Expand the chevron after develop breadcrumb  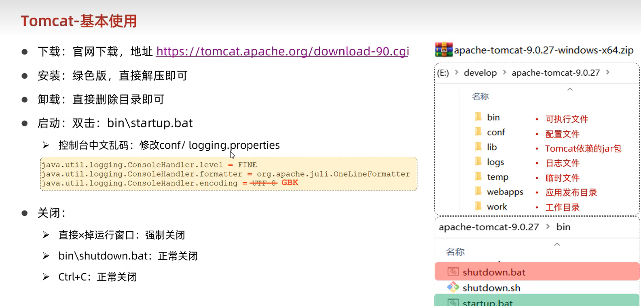coord(505,72)
